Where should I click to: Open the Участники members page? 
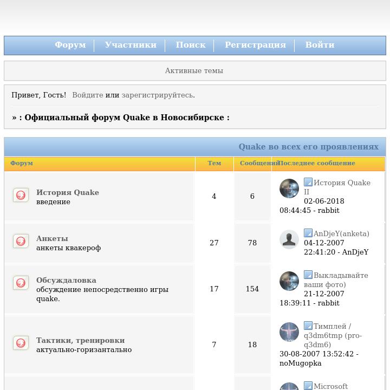pos(131,45)
